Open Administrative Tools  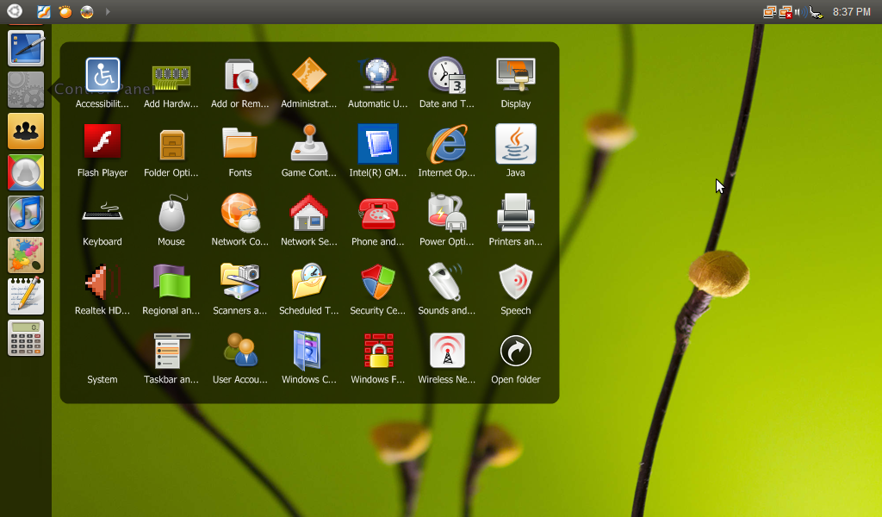[x=309, y=75]
